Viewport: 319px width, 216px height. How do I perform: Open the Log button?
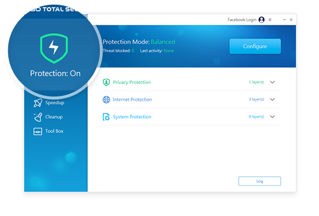click(x=259, y=181)
